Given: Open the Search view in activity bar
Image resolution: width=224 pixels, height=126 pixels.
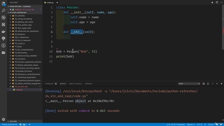Looking at the screenshot, I should [x=3, y=10].
